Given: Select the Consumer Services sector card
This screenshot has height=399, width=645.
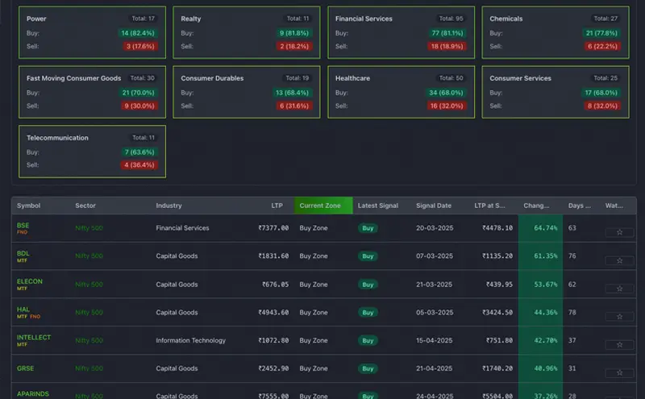Looking at the screenshot, I should [x=556, y=92].
